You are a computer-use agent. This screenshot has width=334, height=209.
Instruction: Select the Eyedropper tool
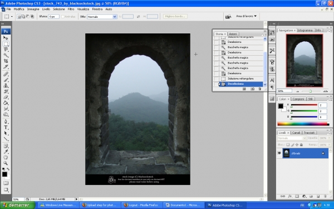click(x=6, y=152)
